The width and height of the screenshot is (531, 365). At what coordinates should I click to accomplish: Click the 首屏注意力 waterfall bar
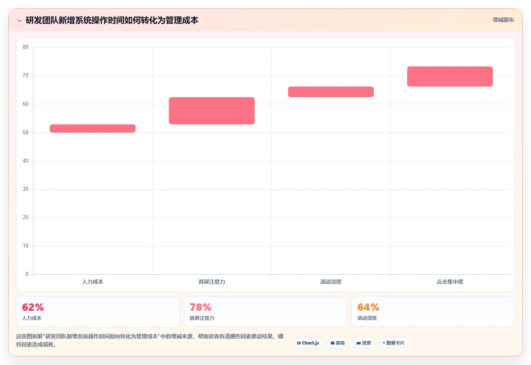(212, 111)
